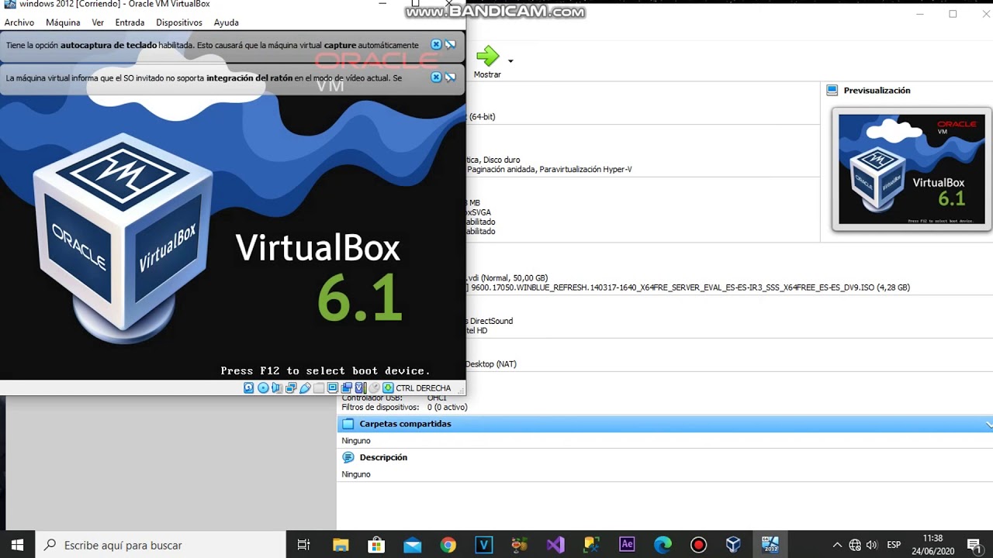993x558 pixels.
Task: Click the USB devices icon in VM status bar
Action: point(305,387)
